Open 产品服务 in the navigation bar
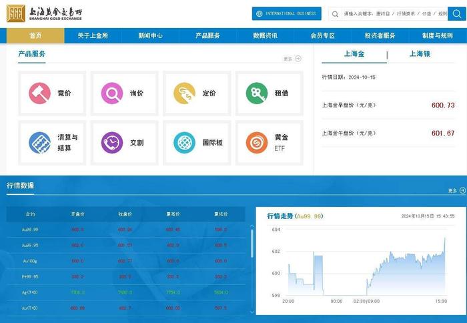Image resolution: width=467 pixels, height=323 pixels. pyautogui.click(x=207, y=36)
